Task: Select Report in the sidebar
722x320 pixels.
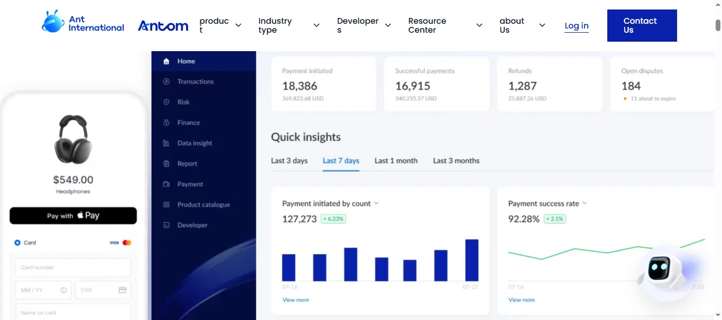Action: (x=204, y=164)
